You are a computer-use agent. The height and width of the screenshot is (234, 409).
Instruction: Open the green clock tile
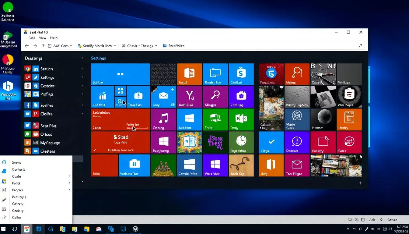[x=241, y=142]
